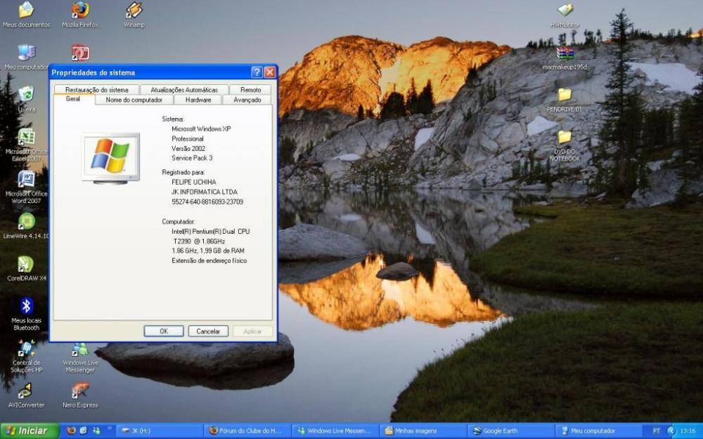Viewport: 703px width, 439px height.
Task: Click the 'Microsoft Windows XP' text
Action: click(x=201, y=129)
